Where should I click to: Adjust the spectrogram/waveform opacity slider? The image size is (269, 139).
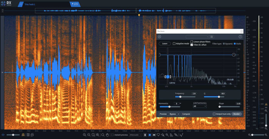[13, 135]
